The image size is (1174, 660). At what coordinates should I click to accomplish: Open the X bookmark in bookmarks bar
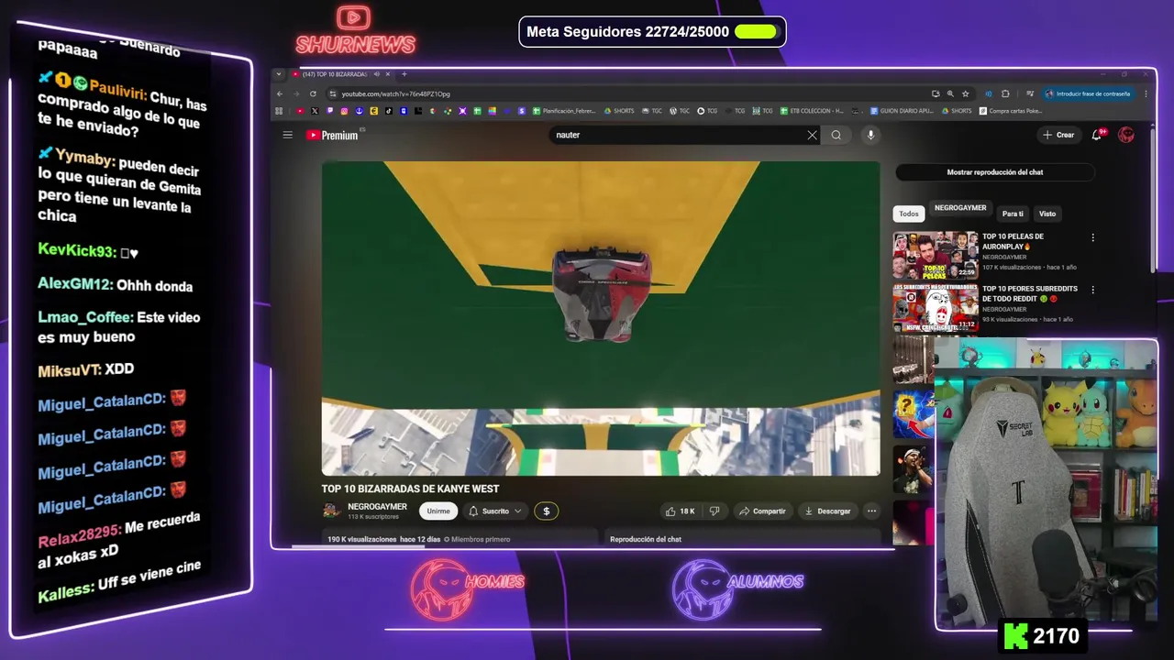point(315,111)
